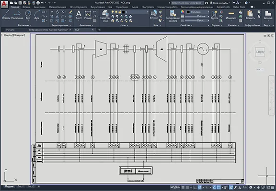Click the Вставка block insert icon
Viewport: 276px width, 191px height.
[x=154, y=15]
